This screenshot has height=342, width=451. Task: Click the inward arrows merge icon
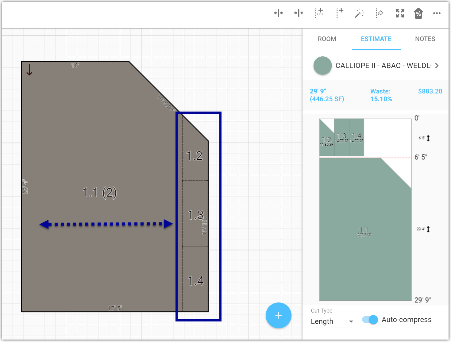pyautogui.click(x=299, y=13)
